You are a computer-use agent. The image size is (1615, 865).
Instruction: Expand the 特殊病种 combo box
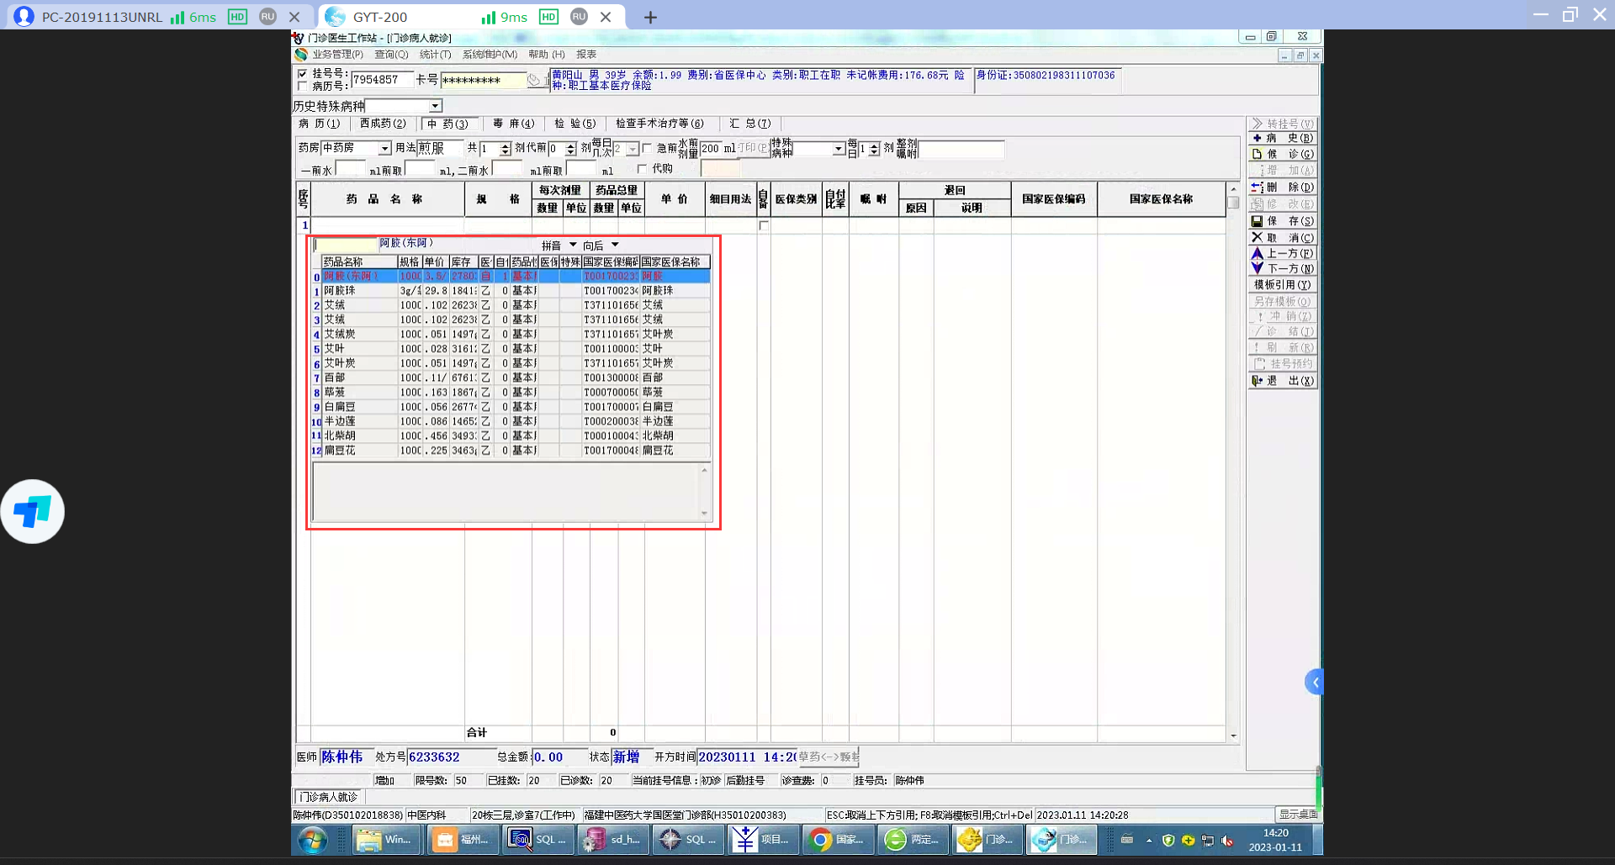[838, 149]
